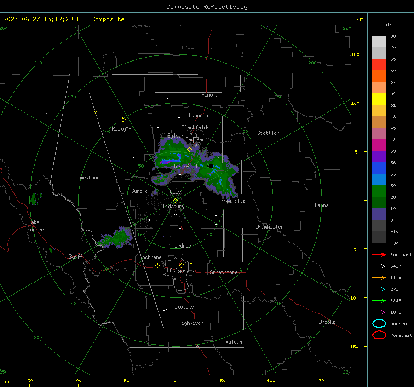Image resolution: width=414 pixels, height=387 pixels.
Task: Select the 33 dBZ blue color swatch
Action: click(x=379, y=168)
